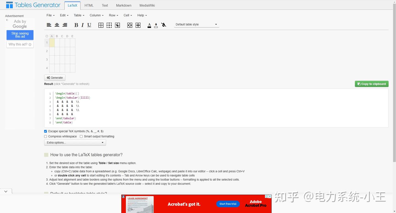
Task: Switch to the Markdown tab
Action: tap(123, 5)
